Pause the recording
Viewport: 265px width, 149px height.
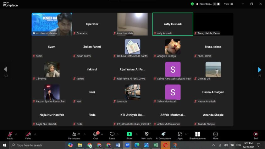click(215, 4)
